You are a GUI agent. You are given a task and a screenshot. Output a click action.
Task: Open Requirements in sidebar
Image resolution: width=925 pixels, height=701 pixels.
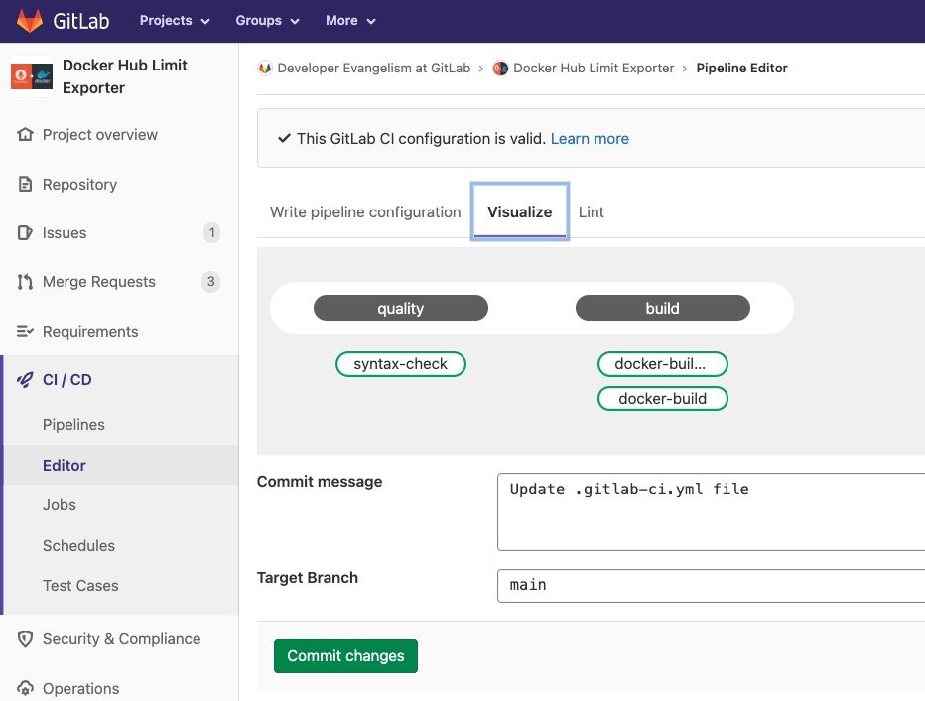pyautogui.click(x=90, y=331)
